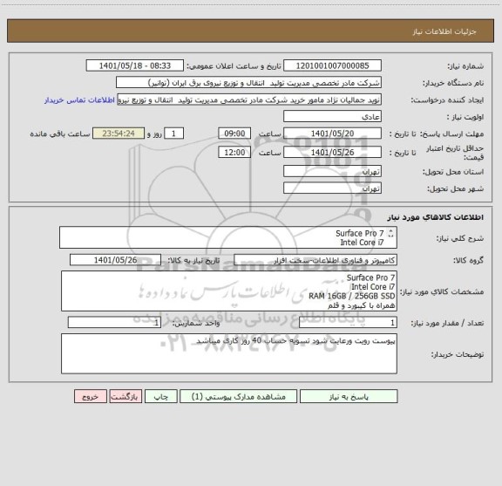The height and width of the screenshot is (486, 502).
Task: Click label استان محل تحویل
Action: point(453,172)
